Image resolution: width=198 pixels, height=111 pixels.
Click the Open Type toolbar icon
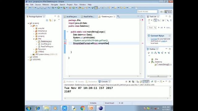point(80,8)
